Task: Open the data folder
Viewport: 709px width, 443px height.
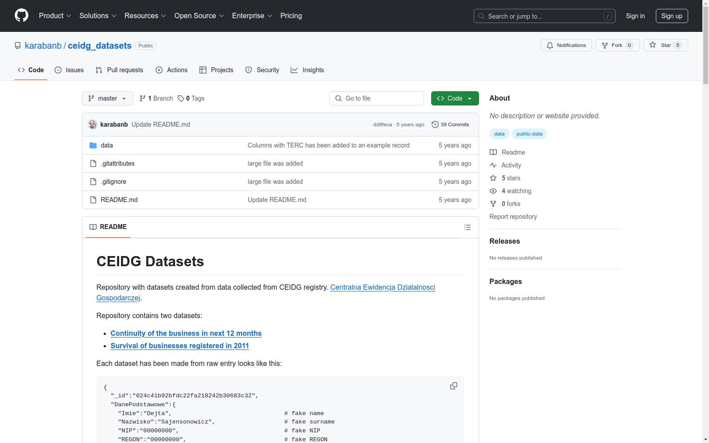Action: (x=107, y=145)
